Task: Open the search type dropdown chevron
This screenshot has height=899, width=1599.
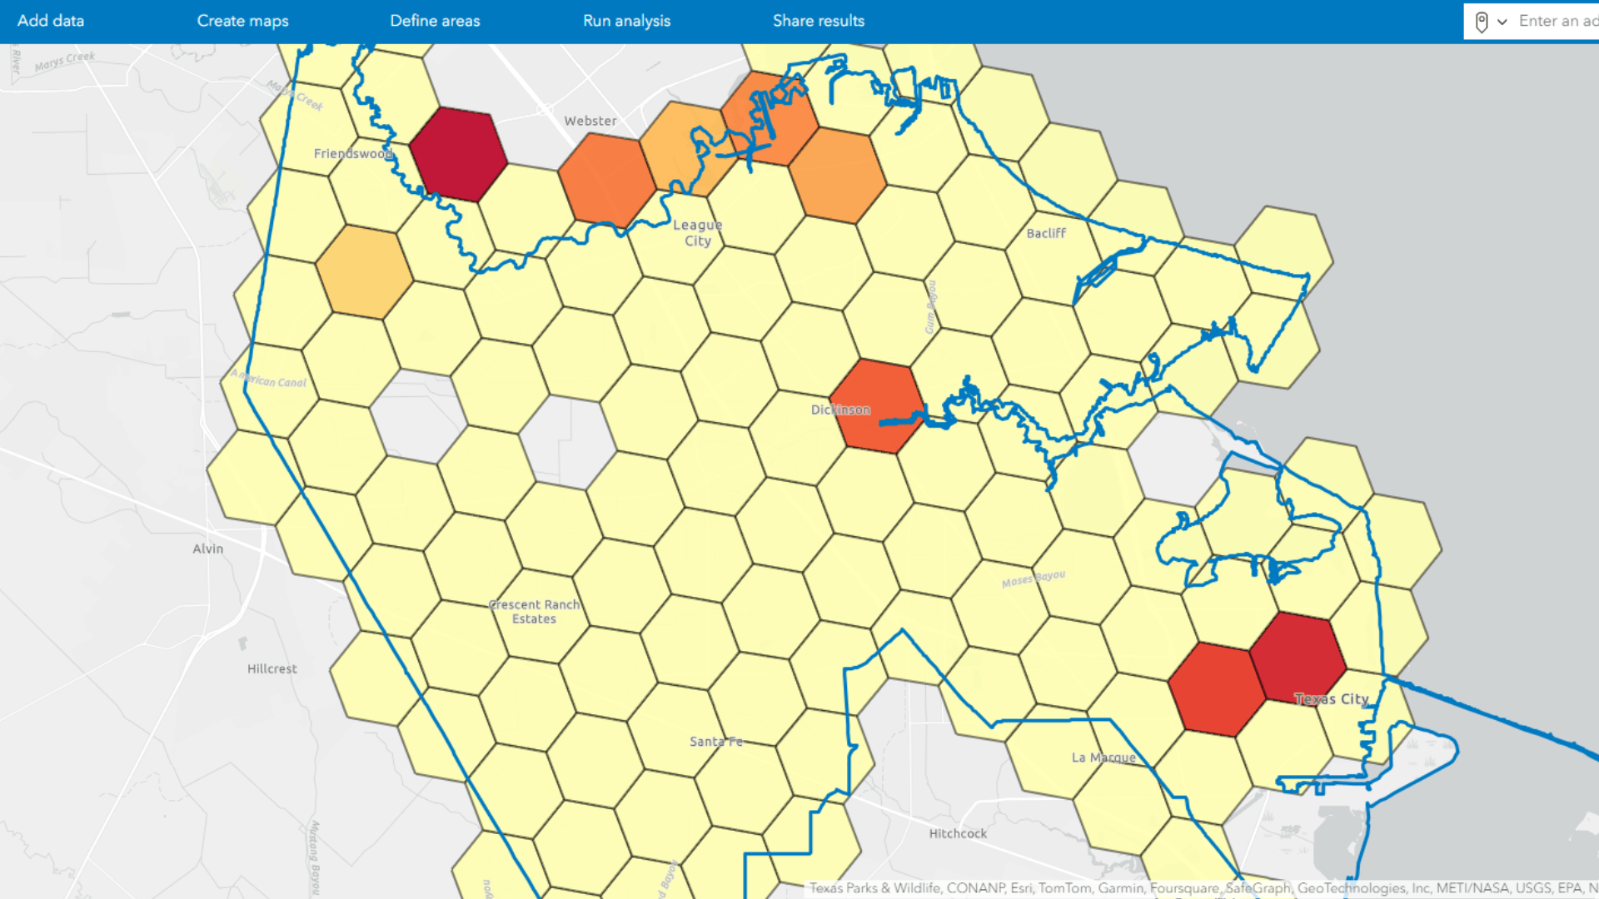Action: tap(1504, 22)
